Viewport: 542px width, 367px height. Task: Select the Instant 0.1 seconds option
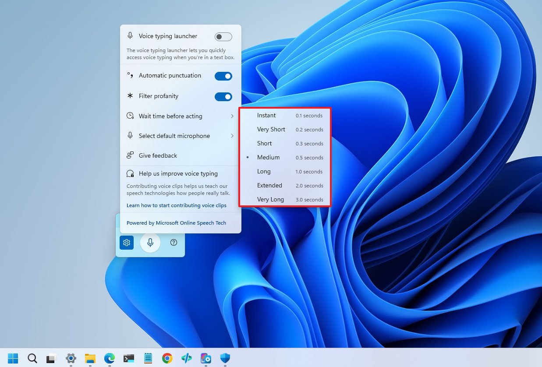(x=285, y=115)
